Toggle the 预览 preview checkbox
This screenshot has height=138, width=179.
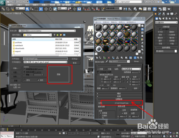point(38,80)
